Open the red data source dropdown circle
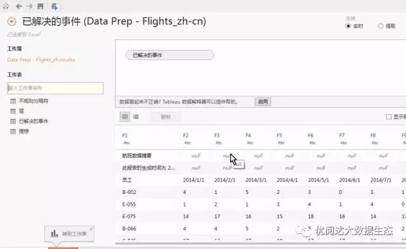This screenshot has height=249, width=406. tap(11, 22)
